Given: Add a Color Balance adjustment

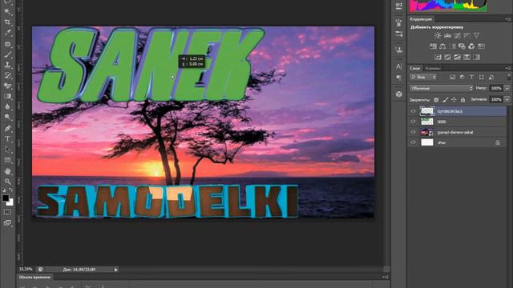Looking at the screenshot, I should [442, 46].
